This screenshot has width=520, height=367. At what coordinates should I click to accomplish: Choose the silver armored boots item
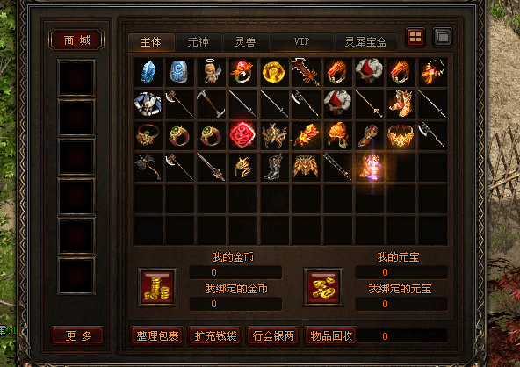tap(273, 167)
